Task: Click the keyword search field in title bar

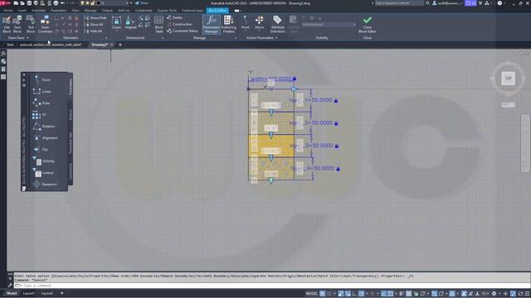Action: (399, 3)
